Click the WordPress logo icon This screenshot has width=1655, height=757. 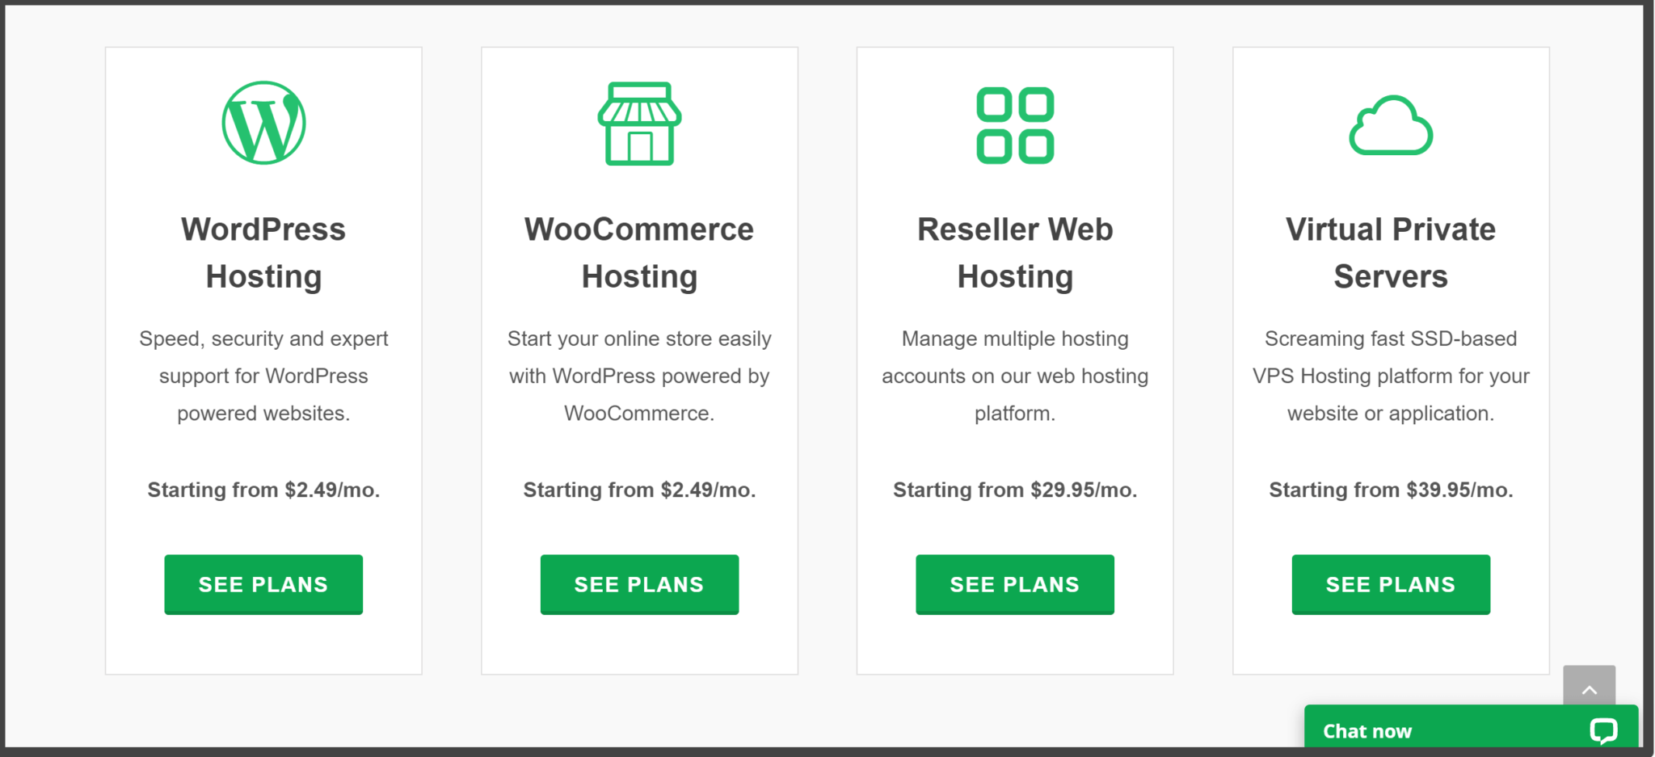point(263,123)
